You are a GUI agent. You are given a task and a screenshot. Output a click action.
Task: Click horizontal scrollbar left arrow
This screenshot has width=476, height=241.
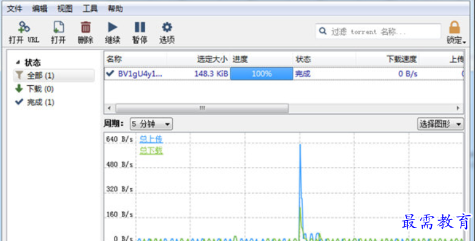109,108
